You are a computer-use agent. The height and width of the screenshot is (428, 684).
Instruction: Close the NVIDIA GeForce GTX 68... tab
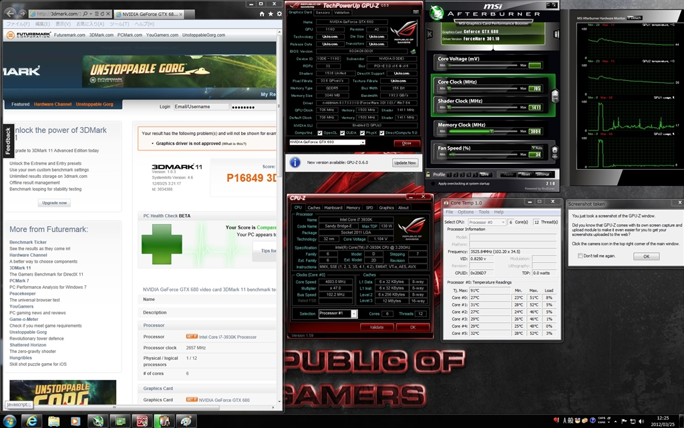(180, 14)
